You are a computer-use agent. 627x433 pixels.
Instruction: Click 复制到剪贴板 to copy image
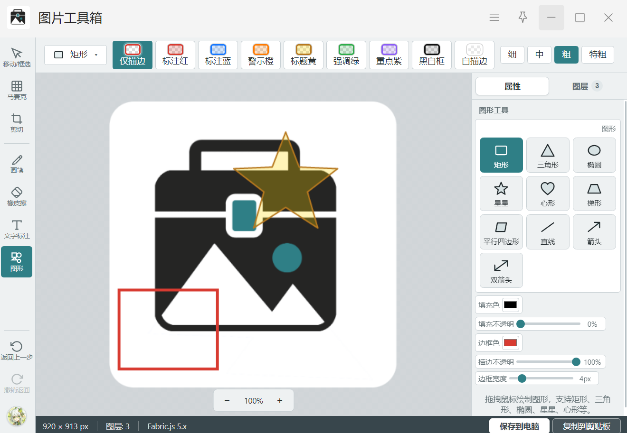(x=587, y=426)
